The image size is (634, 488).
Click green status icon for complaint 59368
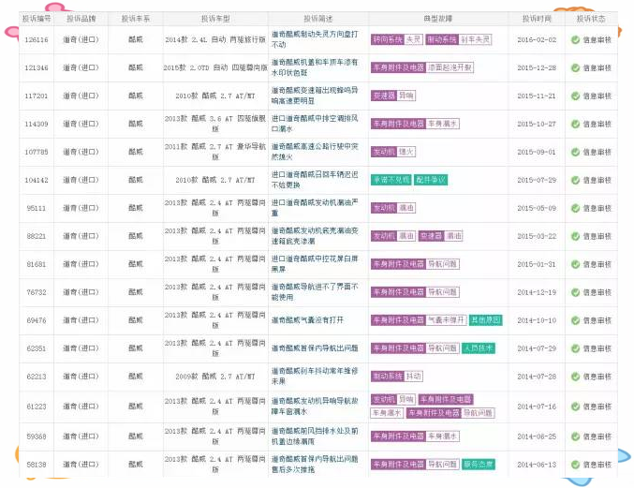point(575,436)
